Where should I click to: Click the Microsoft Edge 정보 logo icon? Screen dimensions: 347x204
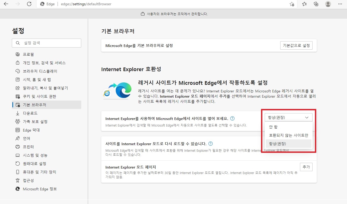point(18,189)
